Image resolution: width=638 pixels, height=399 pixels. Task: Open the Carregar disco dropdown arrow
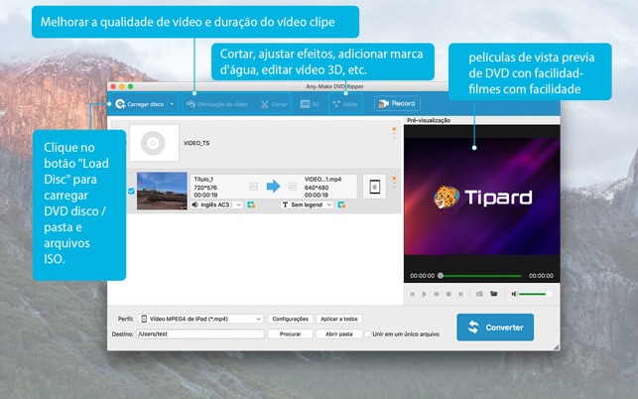pos(172,104)
